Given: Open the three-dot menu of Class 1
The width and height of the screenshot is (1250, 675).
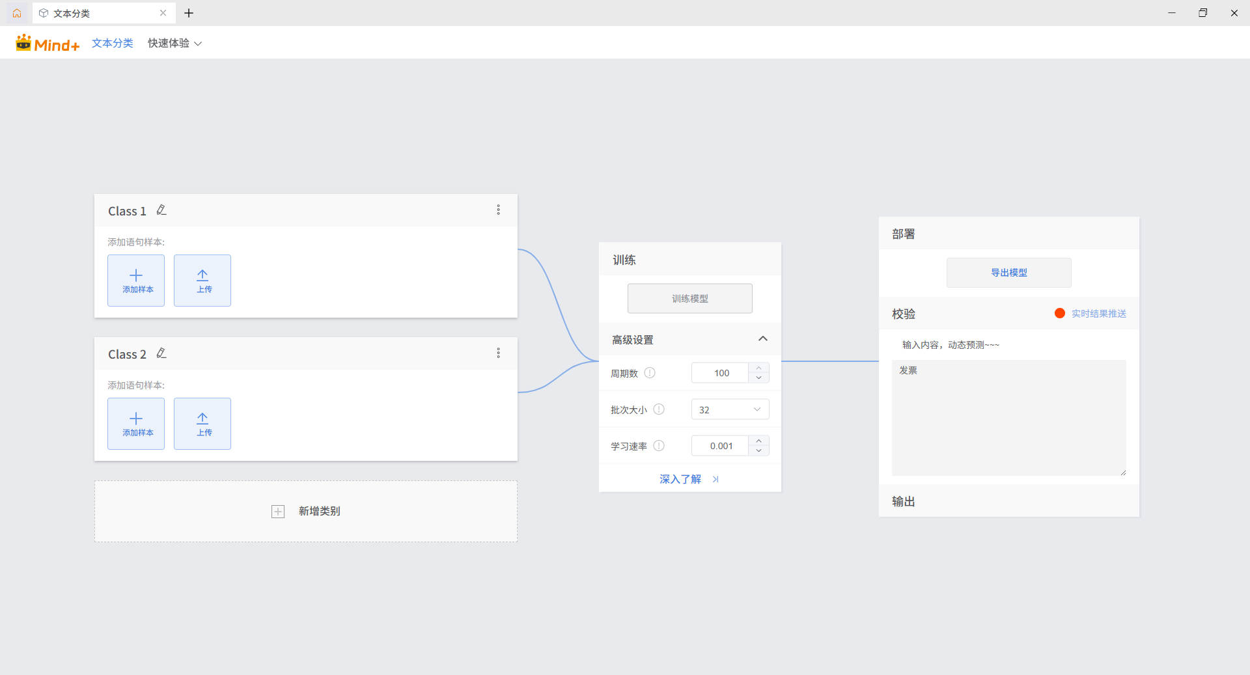Looking at the screenshot, I should tap(499, 210).
